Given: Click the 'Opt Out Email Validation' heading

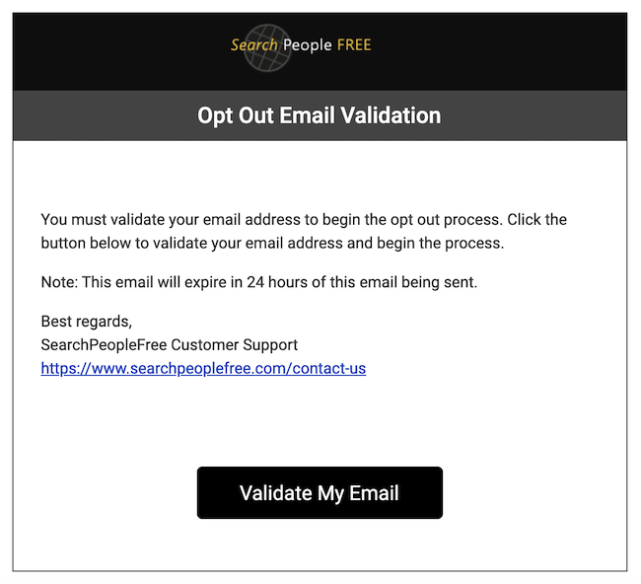Looking at the screenshot, I should pyautogui.click(x=320, y=115).
